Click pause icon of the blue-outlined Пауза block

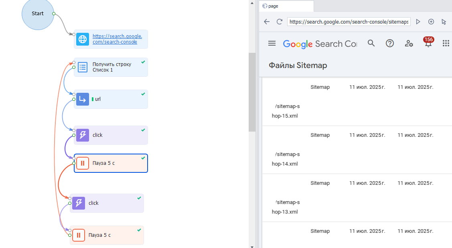point(83,163)
